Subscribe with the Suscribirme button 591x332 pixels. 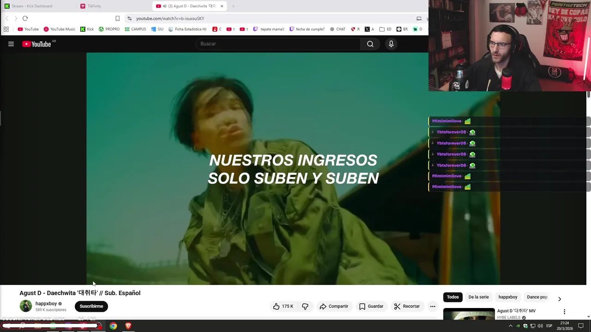click(91, 306)
